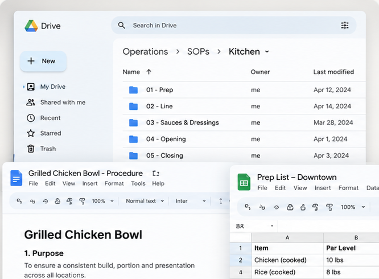Click the undo icon in Sheets toolbar
This screenshot has width=379, height=279.
tap(248, 207)
